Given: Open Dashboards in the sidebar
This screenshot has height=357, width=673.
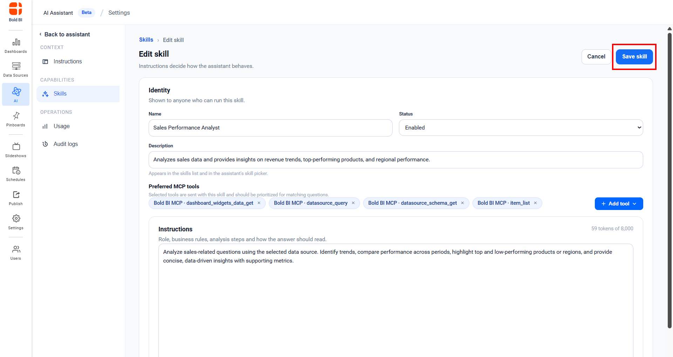Looking at the screenshot, I should tap(16, 46).
